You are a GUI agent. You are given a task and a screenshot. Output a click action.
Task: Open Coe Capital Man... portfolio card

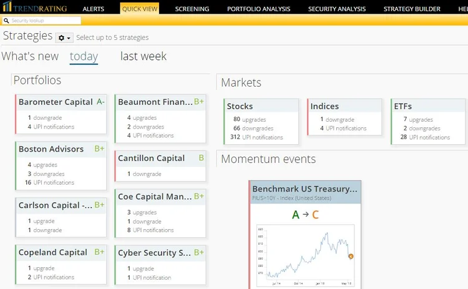coord(160,213)
